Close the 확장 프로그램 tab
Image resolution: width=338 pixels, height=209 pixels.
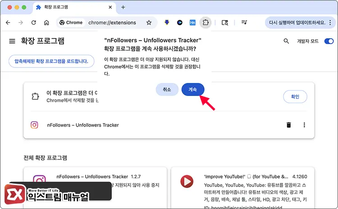coord(110,7)
